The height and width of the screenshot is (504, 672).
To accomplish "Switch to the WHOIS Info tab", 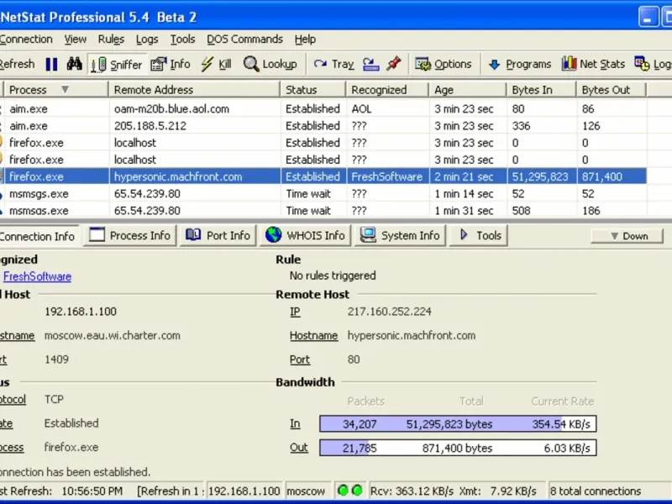I will pos(305,235).
